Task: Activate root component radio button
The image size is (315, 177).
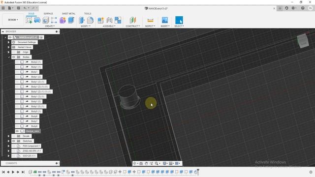Action: (x=41, y=37)
